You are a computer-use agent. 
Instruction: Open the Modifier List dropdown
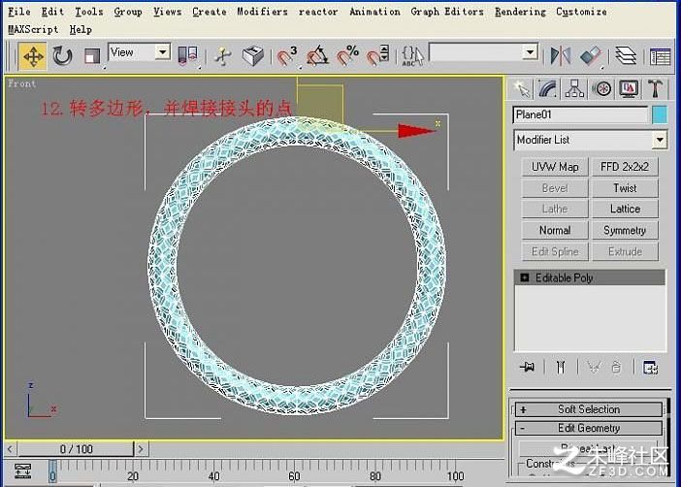click(590, 140)
